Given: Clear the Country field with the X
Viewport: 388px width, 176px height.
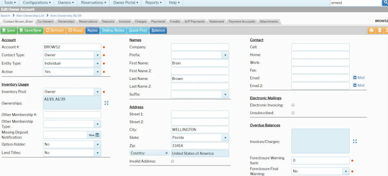Looking at the screenshot, I should point(167,153).
